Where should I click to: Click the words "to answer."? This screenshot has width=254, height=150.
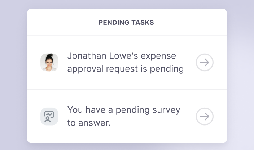coord(89,123)
